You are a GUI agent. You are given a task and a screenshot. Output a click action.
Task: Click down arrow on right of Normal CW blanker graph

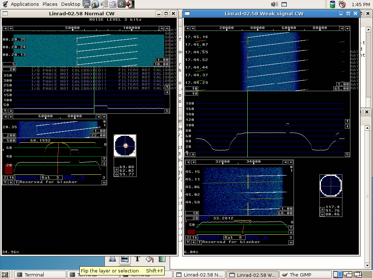pyautogui.click(x=104, y=164)
